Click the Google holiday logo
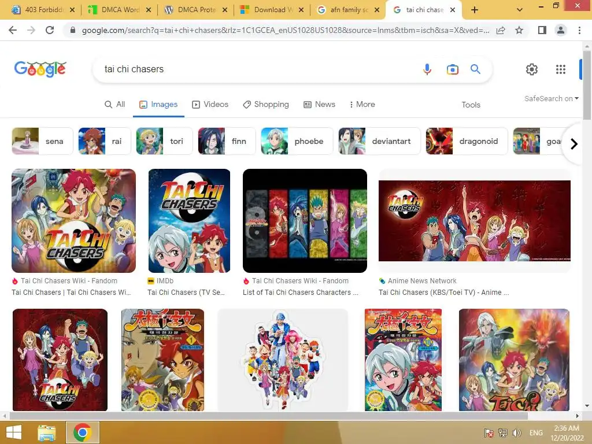This screenshot has height=444, width=592. point(40,69)
